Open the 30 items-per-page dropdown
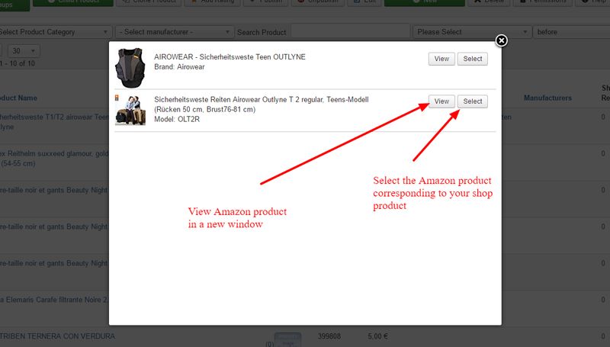Viewport: 610px width, 347px height. (24, 51)
